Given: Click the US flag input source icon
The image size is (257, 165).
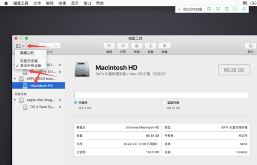Looking at the screenshot, I should click(245, 3).
